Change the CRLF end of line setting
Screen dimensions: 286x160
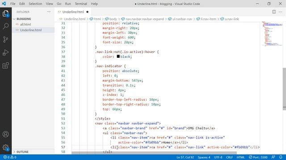[x=229, y=157]
